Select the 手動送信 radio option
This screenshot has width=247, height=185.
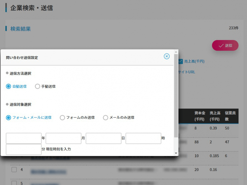[x=37, y=86]
